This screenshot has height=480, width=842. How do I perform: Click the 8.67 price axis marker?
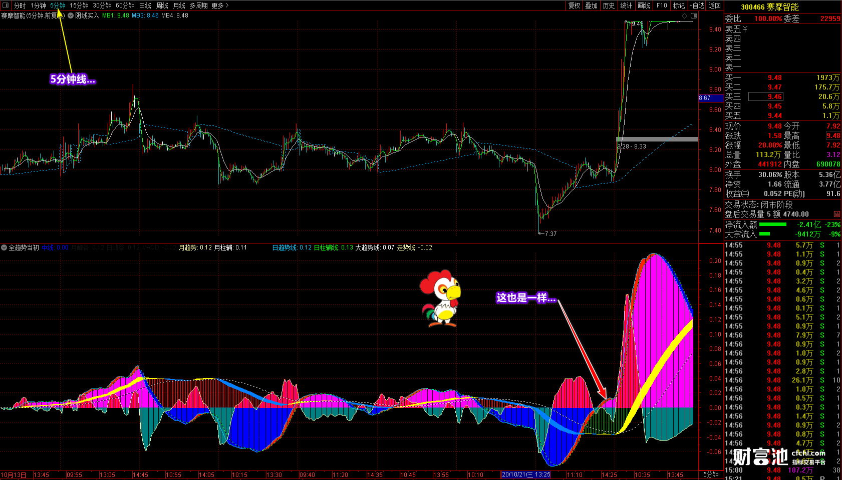point(711,98)
